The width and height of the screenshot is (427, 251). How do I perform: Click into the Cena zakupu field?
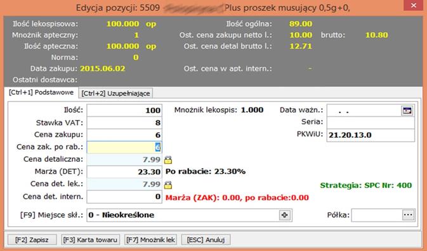[124, 135]
